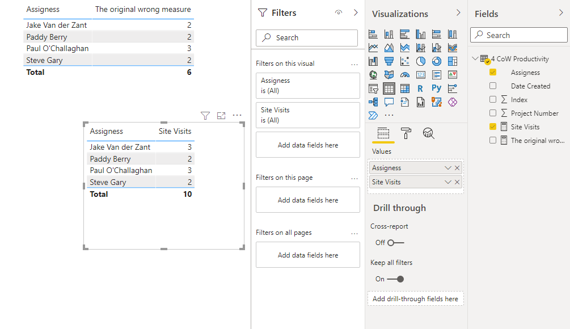Add the ArcGIS Maps visual

[x=437, y=102]
